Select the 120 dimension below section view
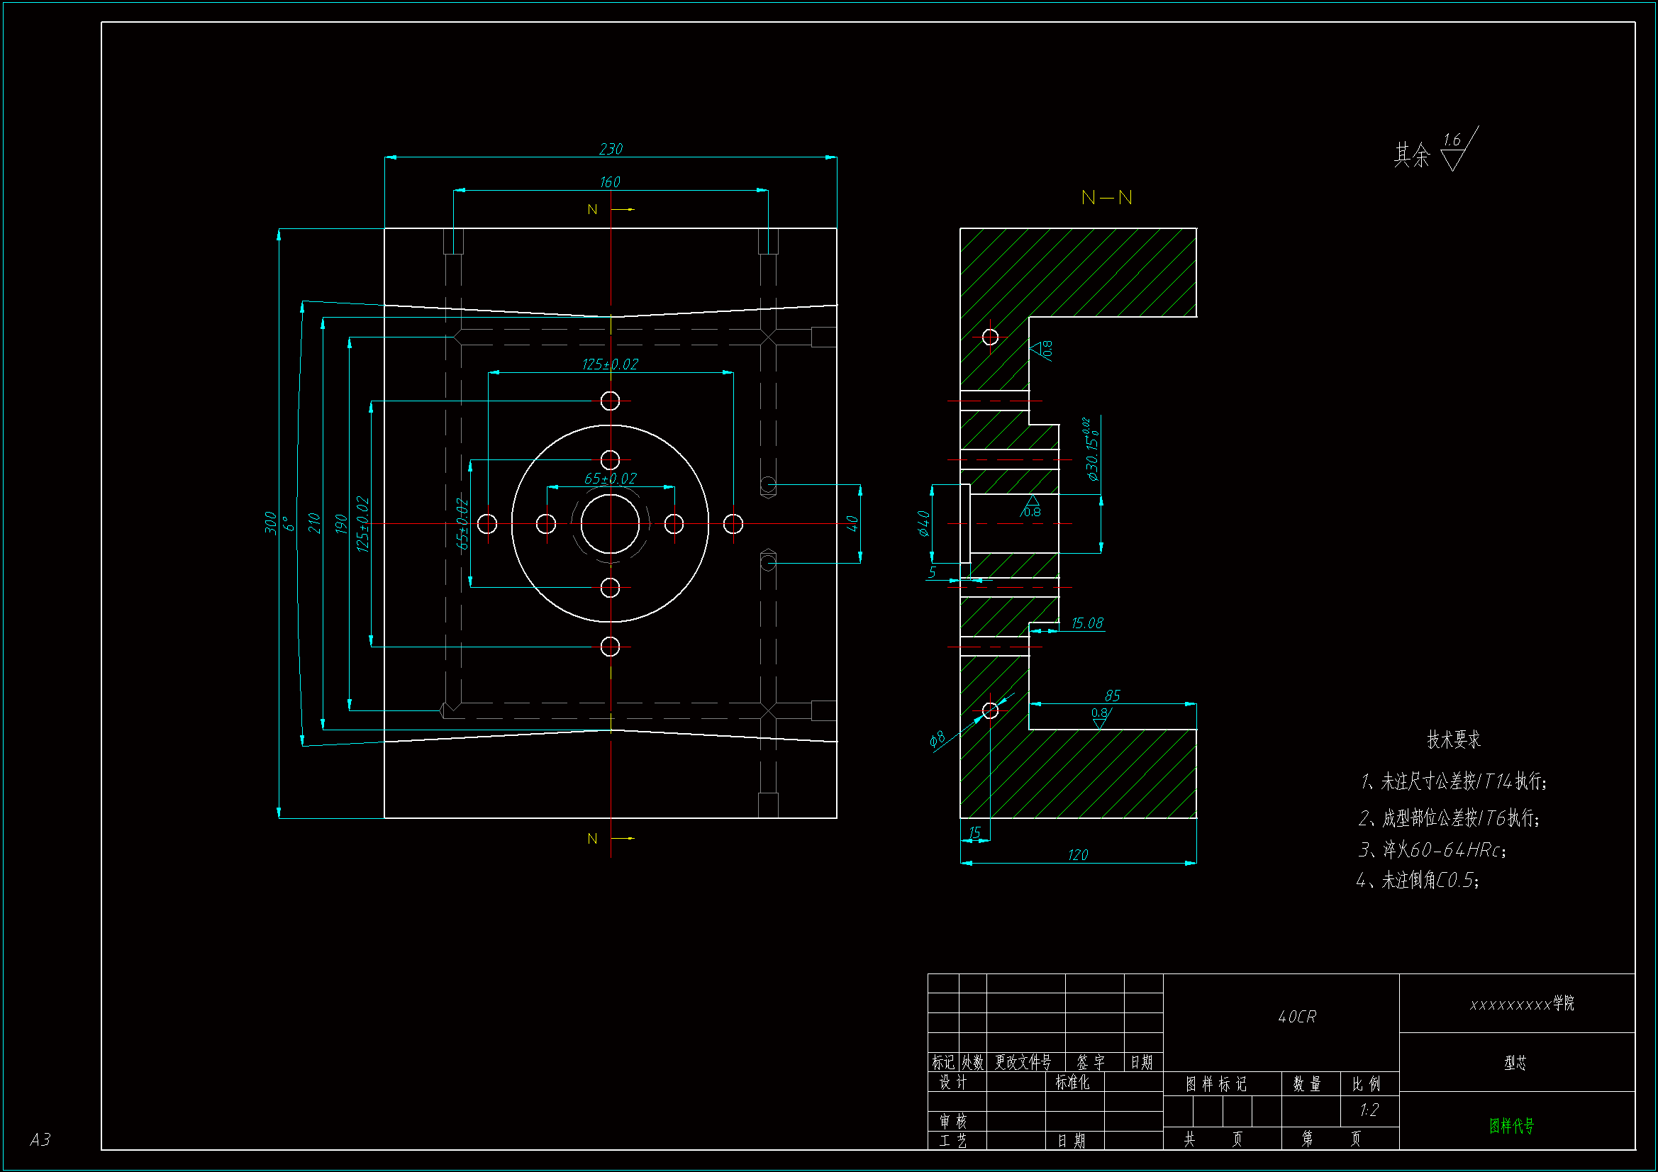Viewport: 1658px width, 1172px height. click(1077, 855)
